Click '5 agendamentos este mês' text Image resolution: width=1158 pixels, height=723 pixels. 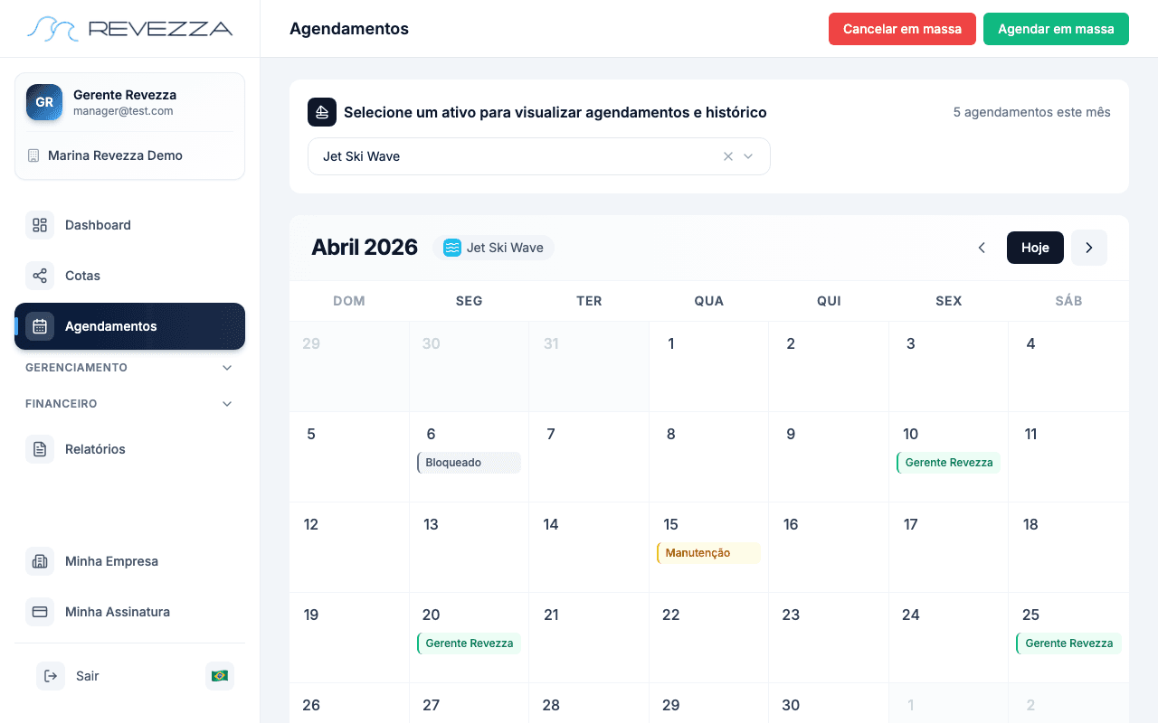(1032, 112)
